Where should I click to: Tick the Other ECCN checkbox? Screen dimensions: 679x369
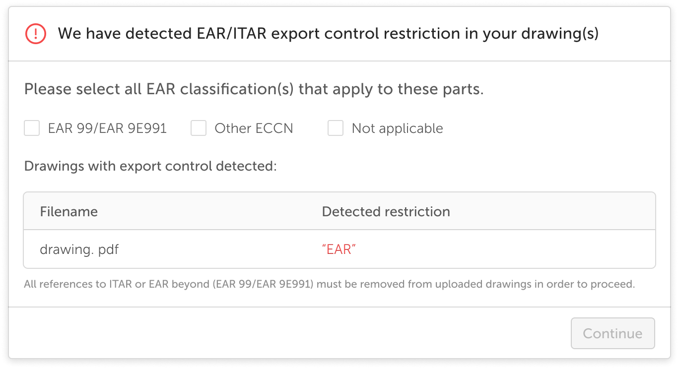pyautogui.click(x=199, y=128)
